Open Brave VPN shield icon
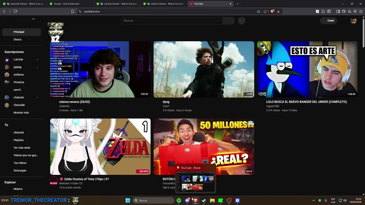Screen dimensions: 365x205 [x=355, y=11]
